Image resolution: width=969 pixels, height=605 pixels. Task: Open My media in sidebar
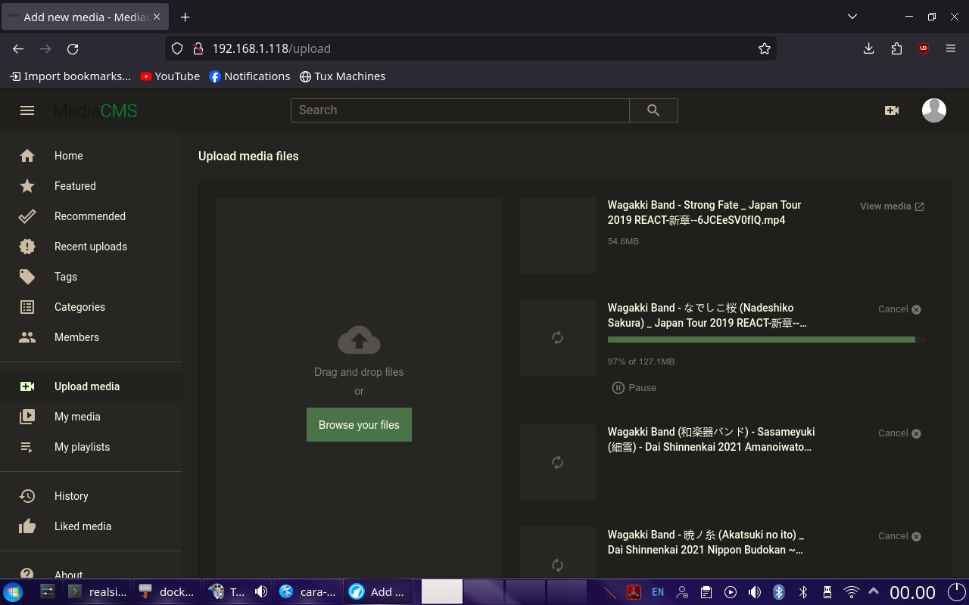(x=91, y=417)
